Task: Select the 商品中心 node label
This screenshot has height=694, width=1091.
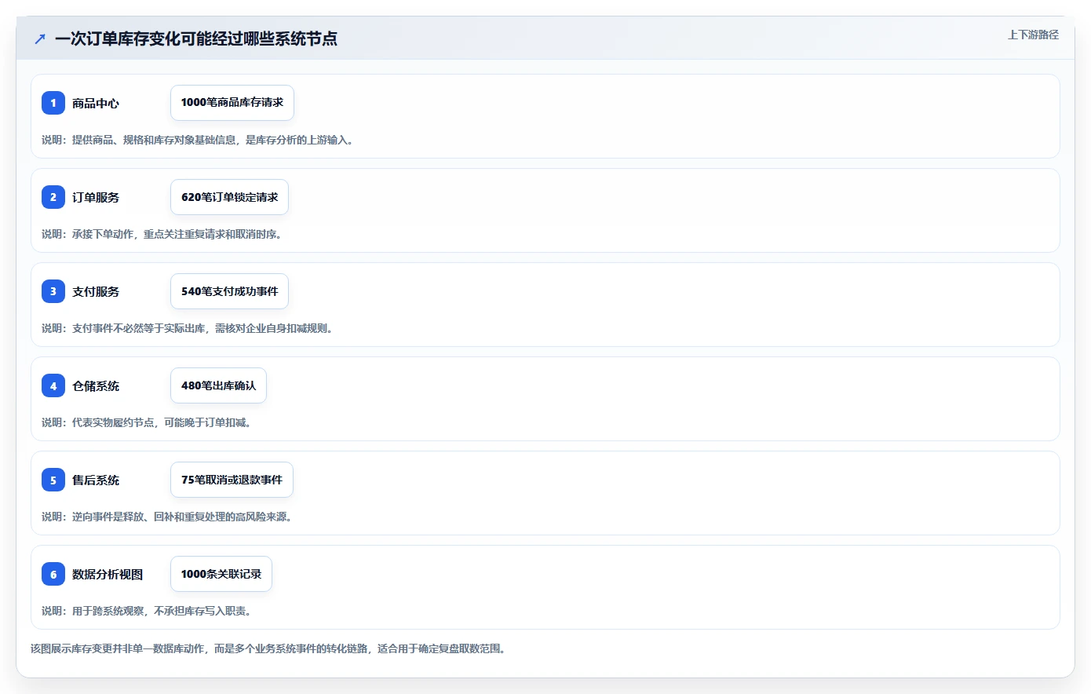Action: (96, 103)
